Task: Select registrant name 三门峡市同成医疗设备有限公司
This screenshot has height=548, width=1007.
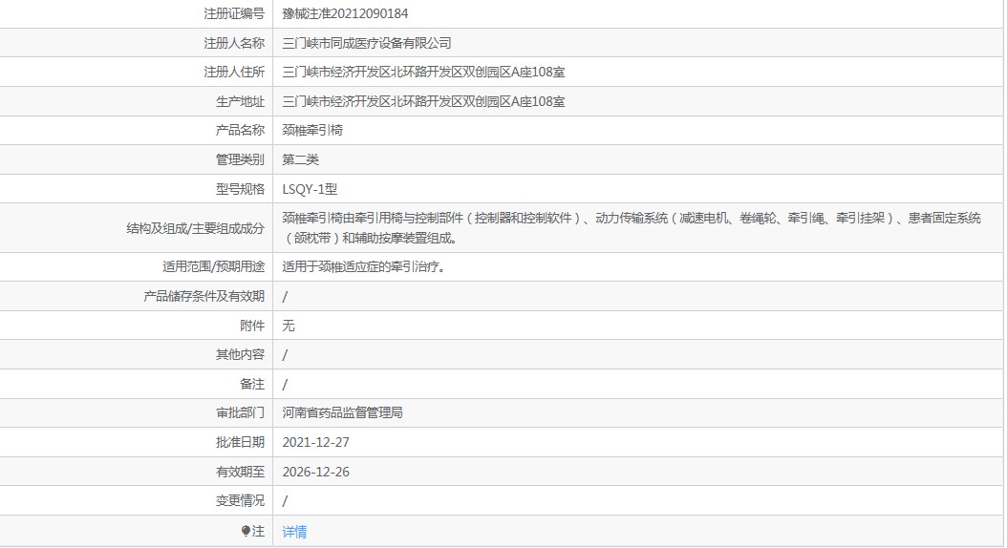Action: [x=367, y=43]
